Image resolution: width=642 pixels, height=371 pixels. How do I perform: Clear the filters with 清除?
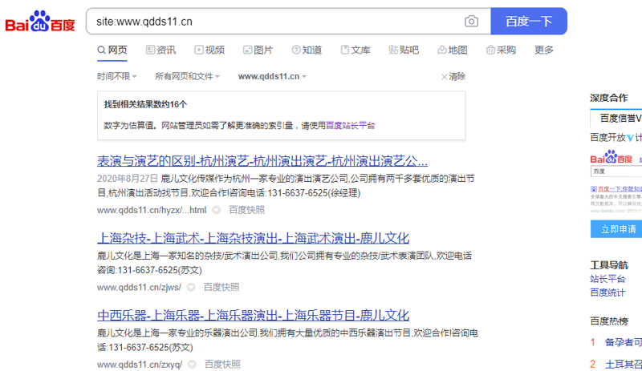(453, 76)
